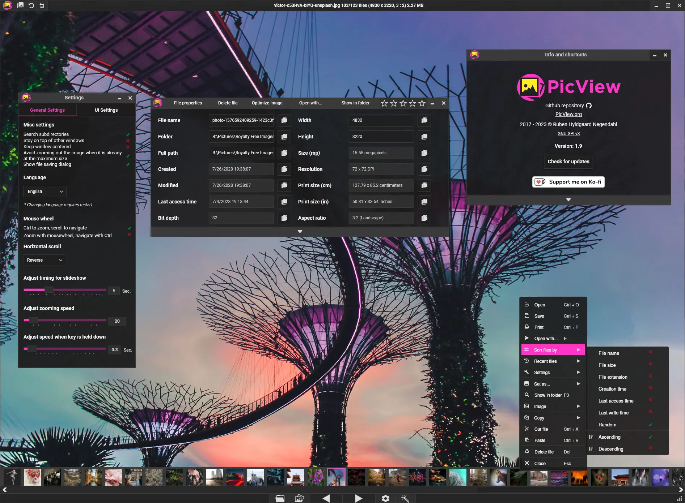Click Check for updates button

click(x=568, y=162)
